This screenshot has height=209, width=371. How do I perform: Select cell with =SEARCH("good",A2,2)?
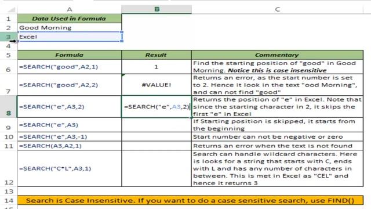click(70, 85)
